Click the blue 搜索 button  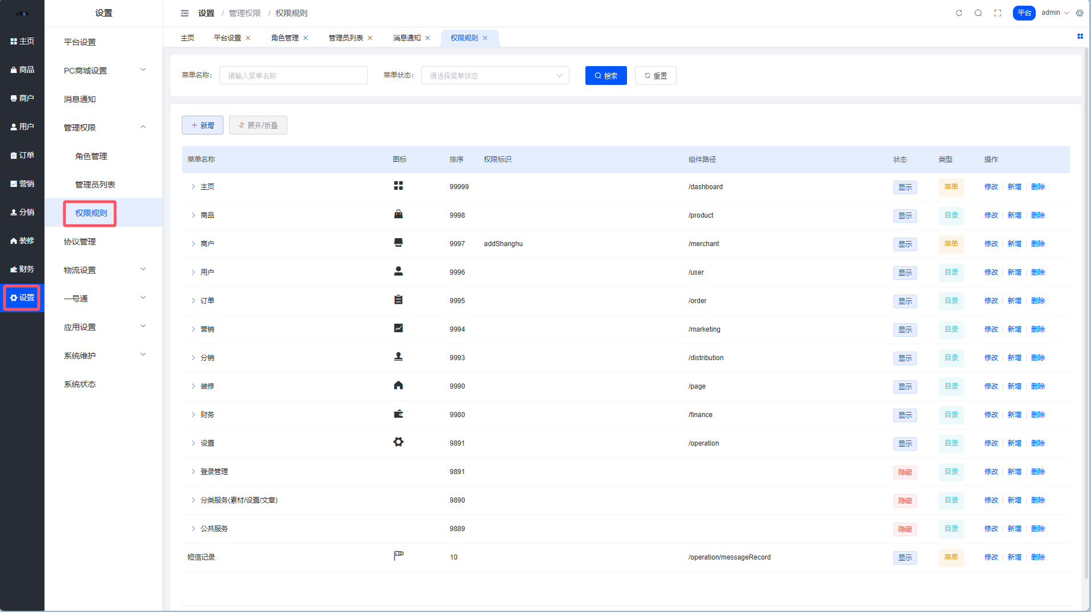point(605,76)
